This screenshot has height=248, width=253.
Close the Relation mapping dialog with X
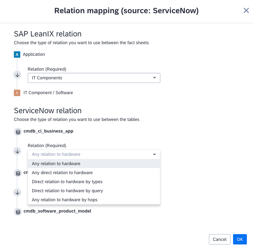(x=246, y=11)
